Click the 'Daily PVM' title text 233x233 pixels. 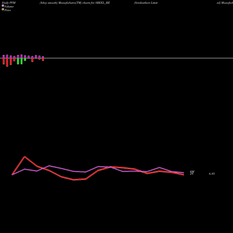9,3
